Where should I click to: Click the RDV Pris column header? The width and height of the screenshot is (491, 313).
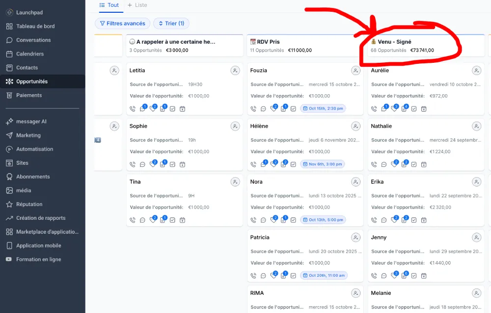point(305,46)
